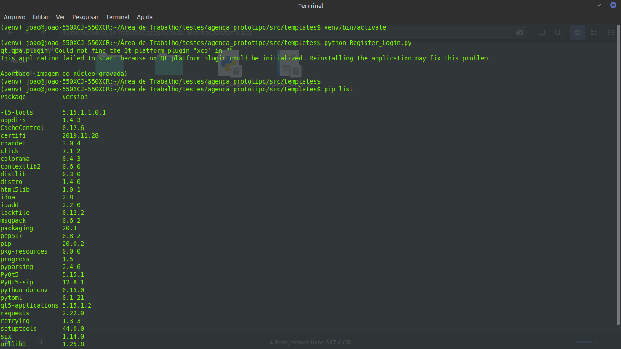
Task: Open the Pesquisar menu
Action: pyautogui.click(x=85, y=17)
